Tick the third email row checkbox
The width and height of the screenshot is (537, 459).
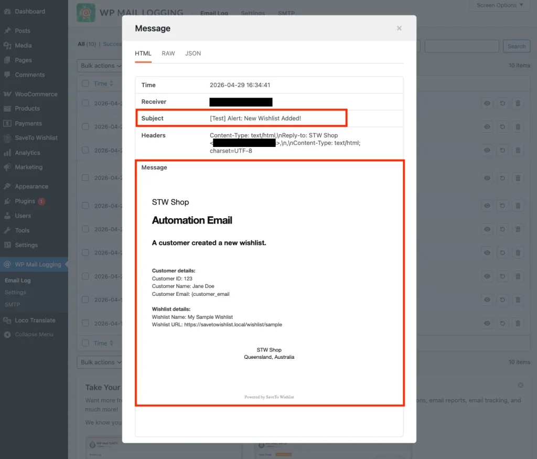(85, 150)
